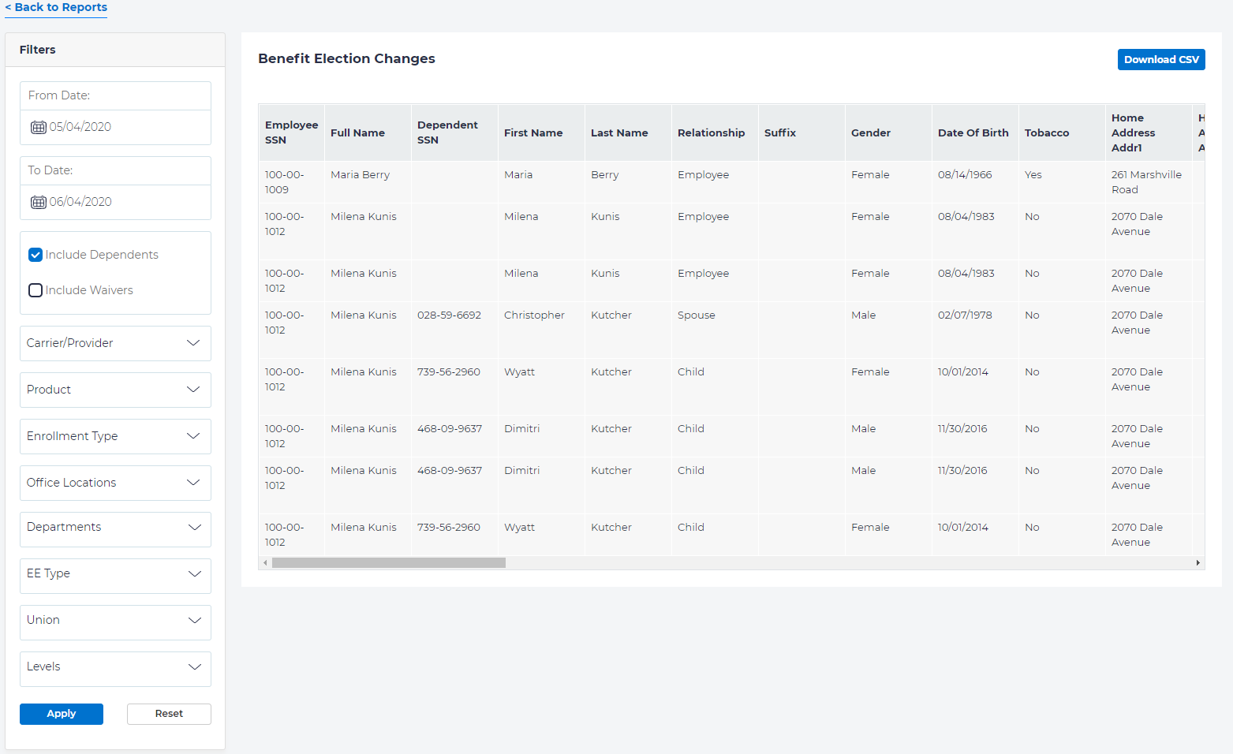Expand the Office Locations dropdown
Screen dimensions: 1233x754
click(x=115, y=483)
